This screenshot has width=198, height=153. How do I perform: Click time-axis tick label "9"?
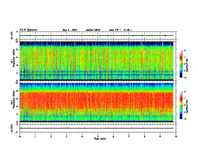tap(160, 136)
